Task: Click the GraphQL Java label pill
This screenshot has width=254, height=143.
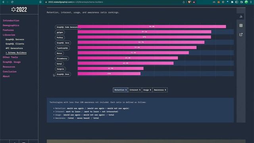Action: (x=63, y=43)
